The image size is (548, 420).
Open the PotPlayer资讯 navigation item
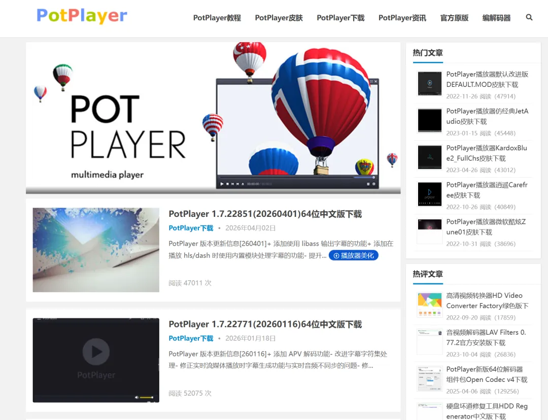point(402,18)
